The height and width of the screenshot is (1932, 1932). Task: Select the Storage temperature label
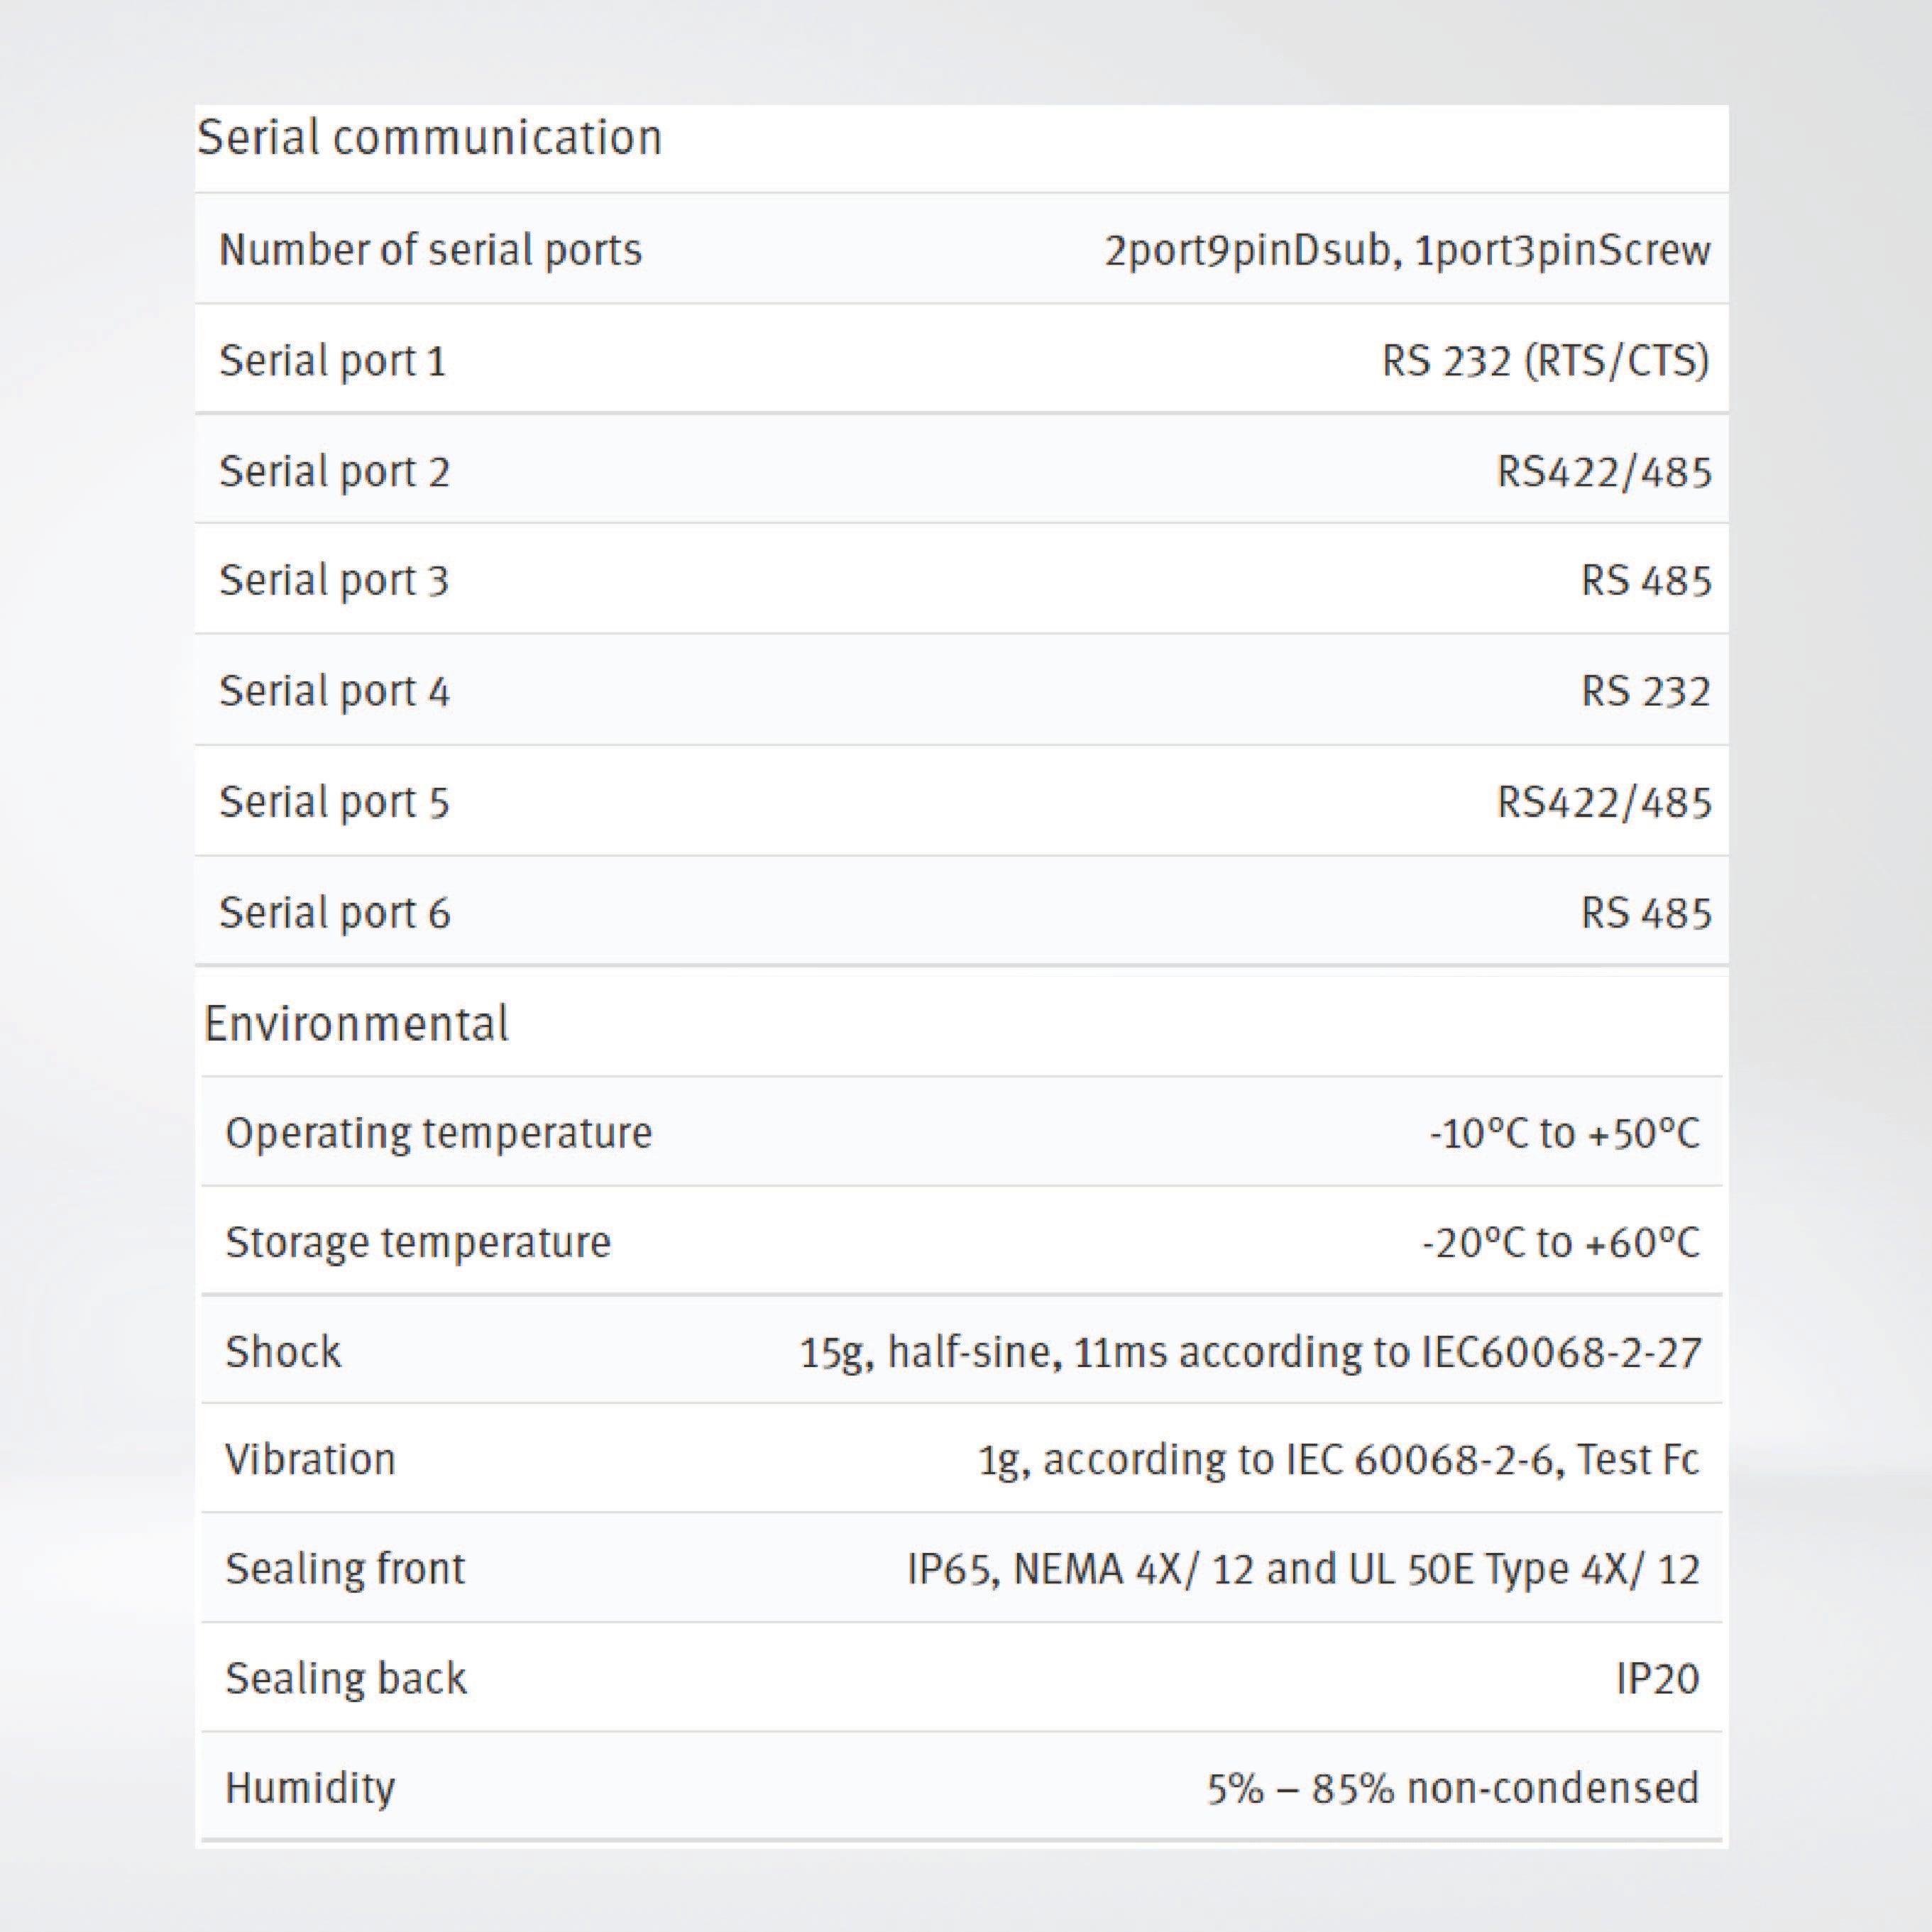(x=418, y=1242)
